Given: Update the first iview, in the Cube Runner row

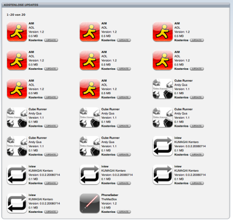Looking at the screenshot, I should [197, 154].
